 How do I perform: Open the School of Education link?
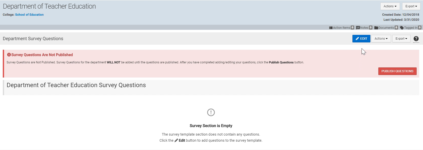pyautogui.click(x=29, y=15)
